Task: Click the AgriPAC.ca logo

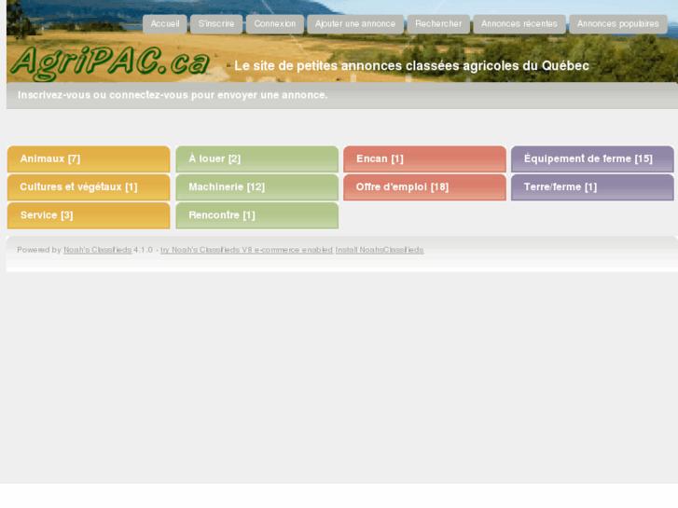Action: [x=110, y=62]
